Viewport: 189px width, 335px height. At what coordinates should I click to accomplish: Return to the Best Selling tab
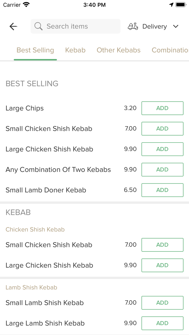(x=35, y=50)
